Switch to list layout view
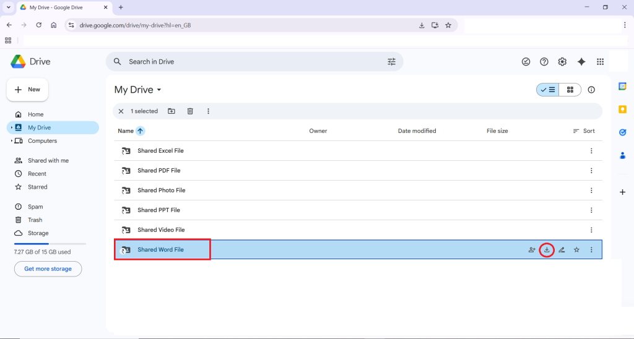Image resolution: width=634 pixels, height=339 pixels. [548, 90]
